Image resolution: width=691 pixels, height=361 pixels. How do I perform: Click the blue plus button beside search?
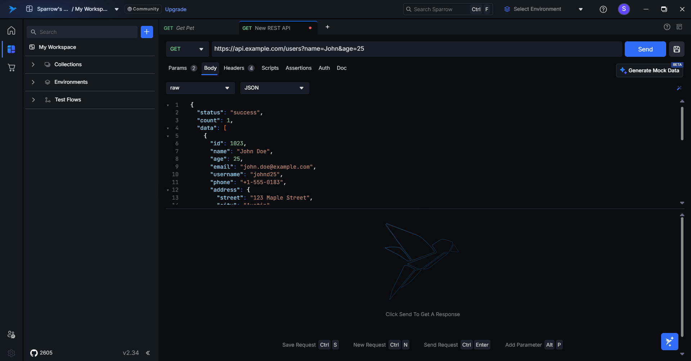(147, 32)
